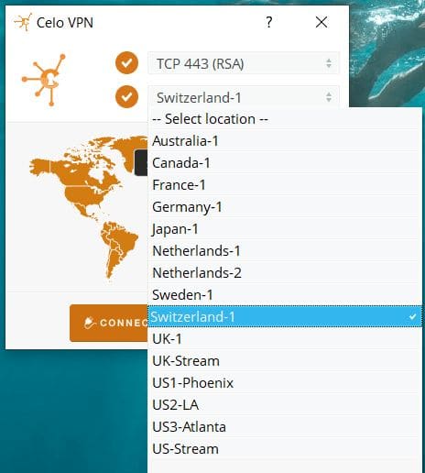Viewport: 425px width, 473px height.
Task: Select US-Stream from the list
Action: click(285, 449)
